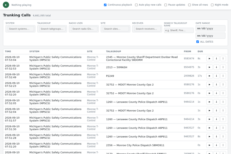
Task: Click the DUR column header
Action: tap(200, 51)
